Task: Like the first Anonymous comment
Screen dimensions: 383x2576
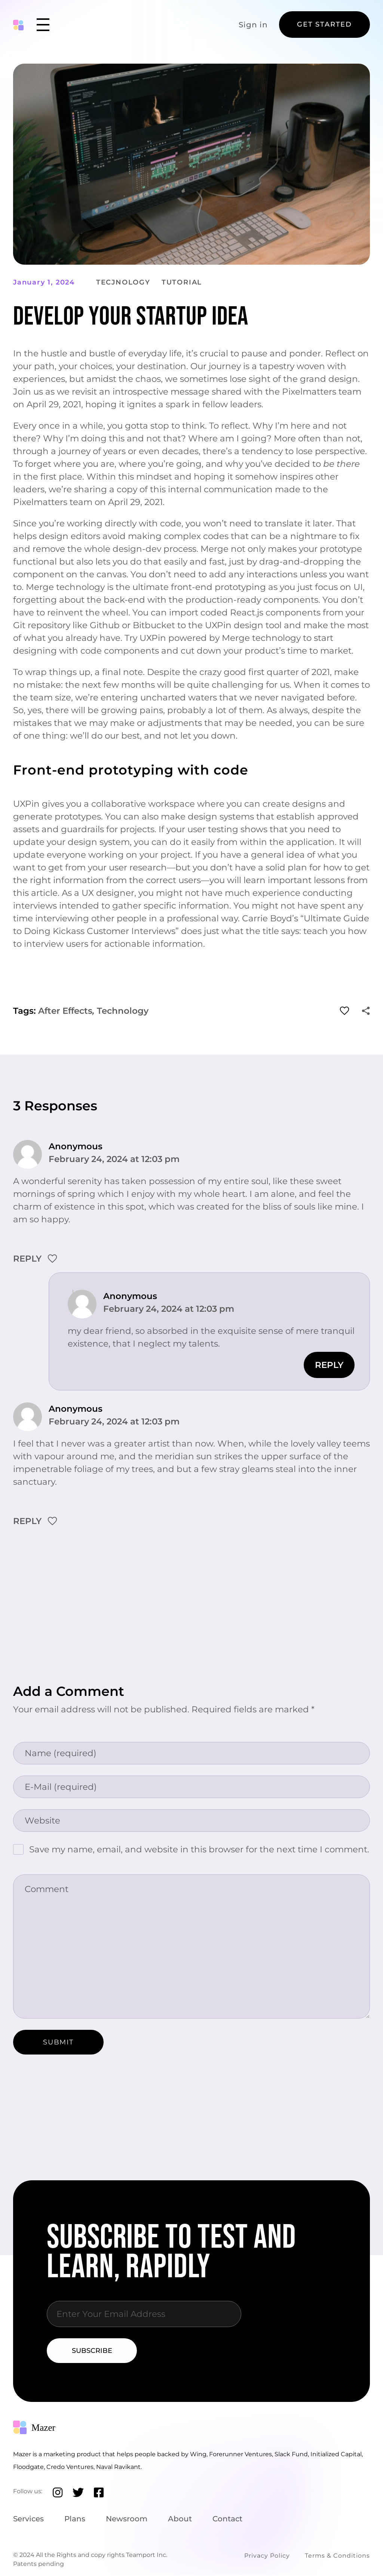Action: pyautogui.click(x=53, y=1259)
